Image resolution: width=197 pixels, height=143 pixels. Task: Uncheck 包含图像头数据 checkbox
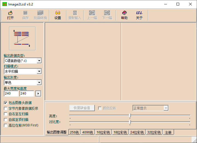(x=5, y=103)
